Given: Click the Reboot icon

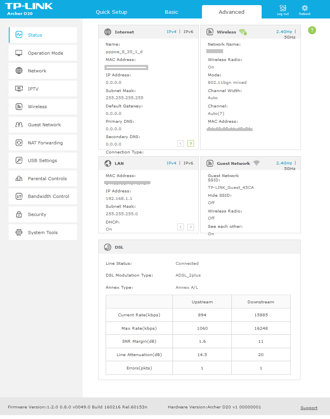Looking at the screenshot, I should [x=304, y=8].
